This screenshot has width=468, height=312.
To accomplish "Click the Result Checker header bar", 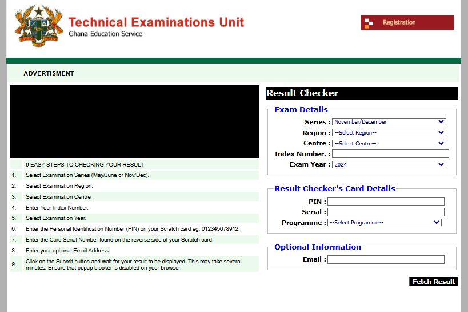I will click(x=361, y=93).
